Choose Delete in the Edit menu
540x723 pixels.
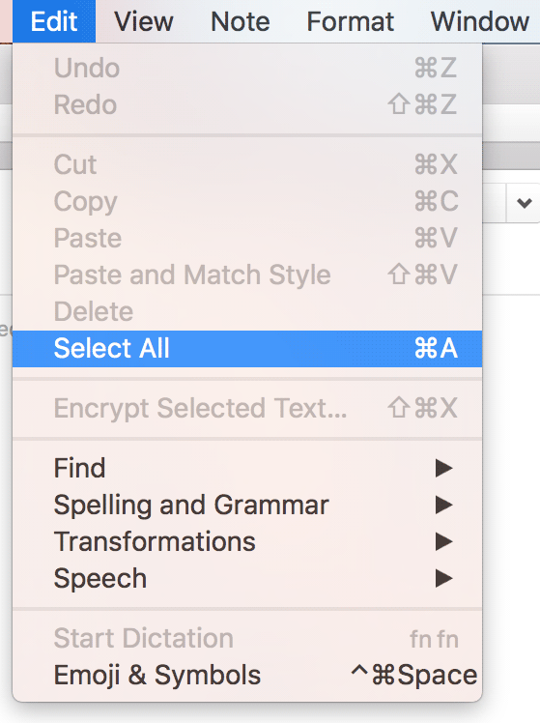pyautogui.click(x=247, y=311)
